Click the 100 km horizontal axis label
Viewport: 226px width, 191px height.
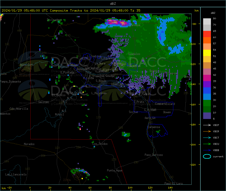click(x=130, y=187)
